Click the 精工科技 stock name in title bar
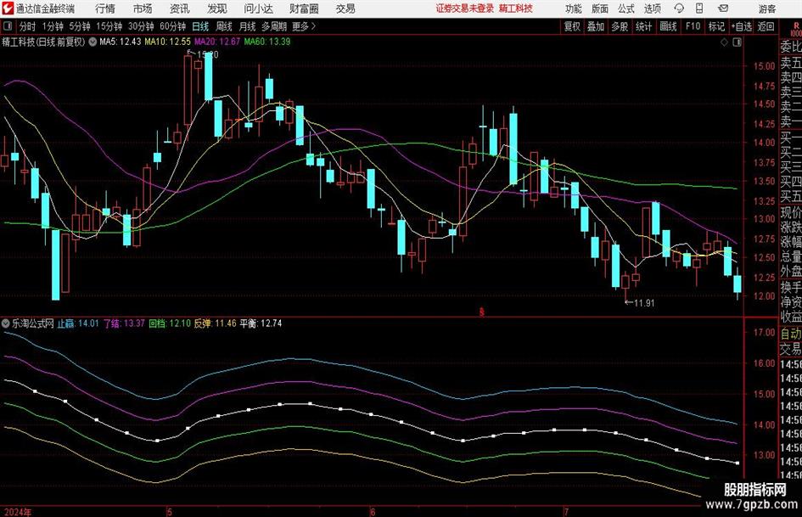 516,8
